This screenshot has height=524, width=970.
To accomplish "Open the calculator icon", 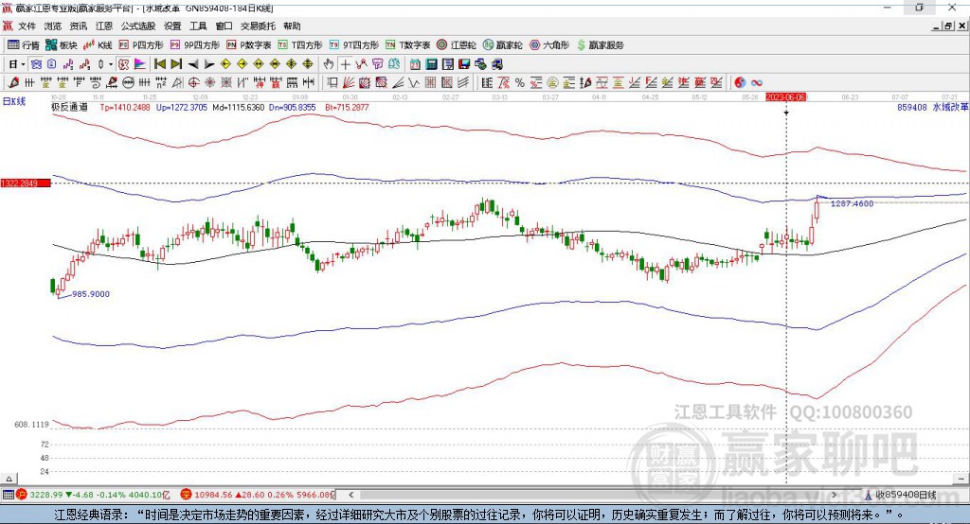I will pyautogui.click(x=431, y=64).
